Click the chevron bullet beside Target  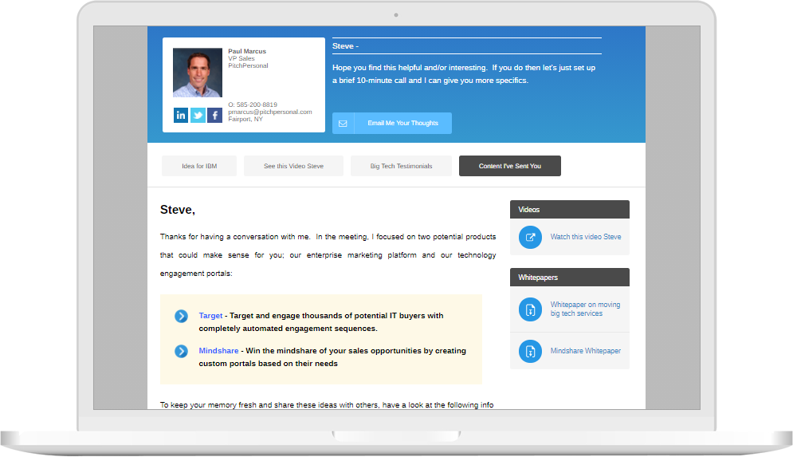181,317
